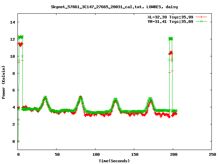This screenshot has width=219, height=164.
Task: Click the y-axis tick label 2
Action: tap(14, 124)
